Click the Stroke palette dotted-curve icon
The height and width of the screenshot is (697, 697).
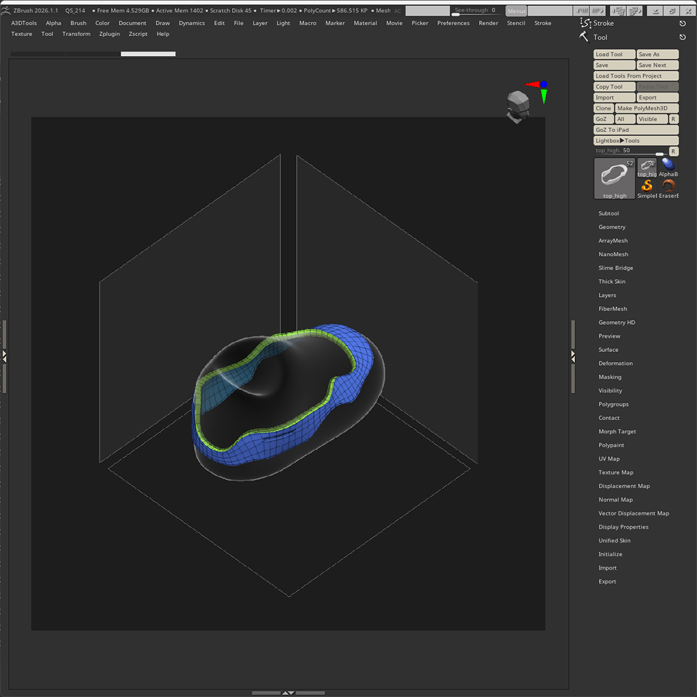[x=585, y=22]
